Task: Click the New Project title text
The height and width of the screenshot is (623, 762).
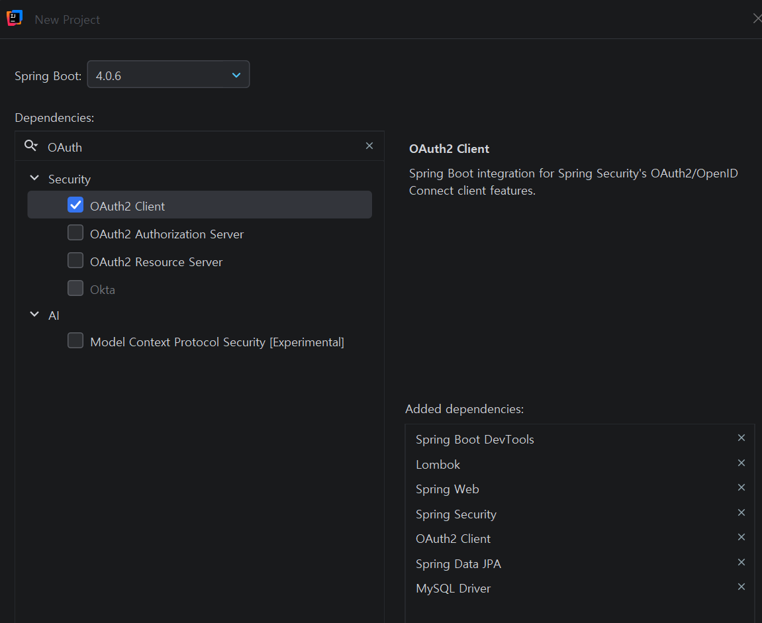Action: (67, 20)
